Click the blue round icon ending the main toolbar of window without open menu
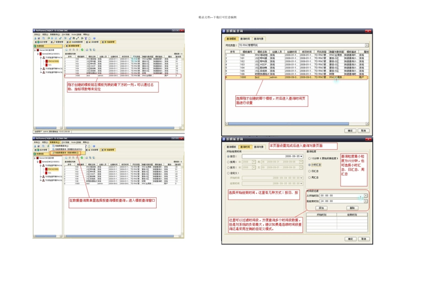The width and height of the screenshot is (435, 307). coord(94,38)
